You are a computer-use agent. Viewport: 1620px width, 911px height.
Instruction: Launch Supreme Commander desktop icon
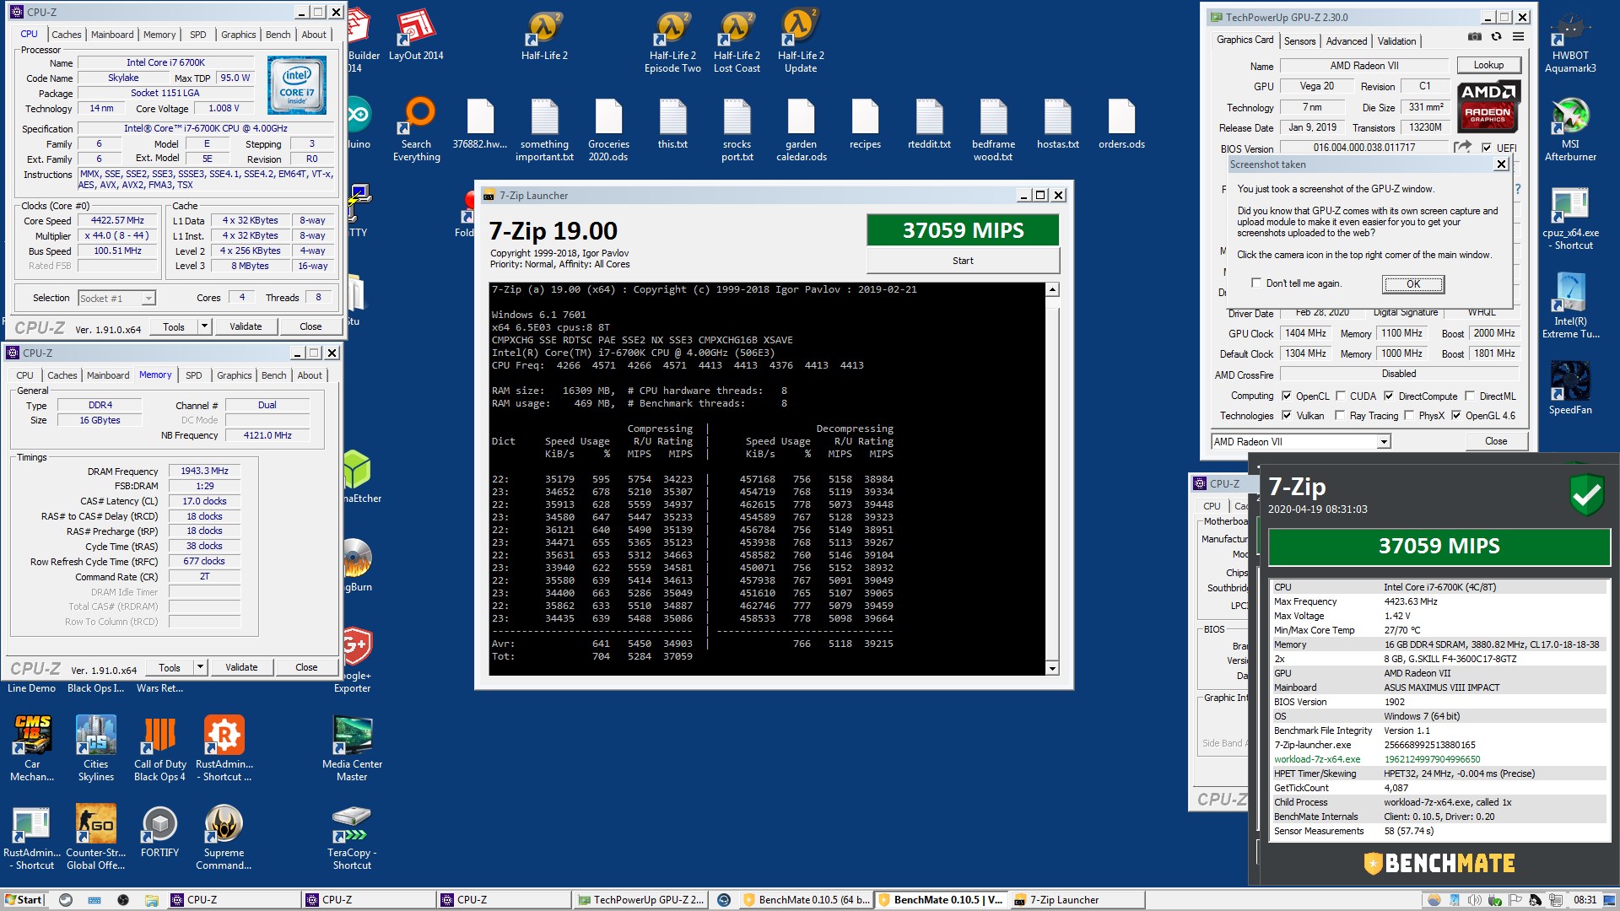[224, 837]
